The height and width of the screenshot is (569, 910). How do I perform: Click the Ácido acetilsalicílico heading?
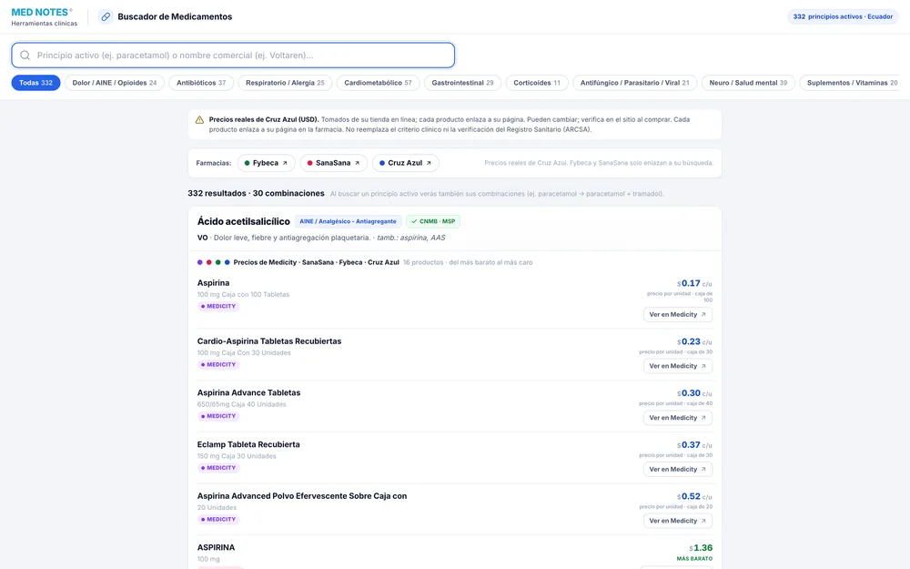[x=243, y=221]
